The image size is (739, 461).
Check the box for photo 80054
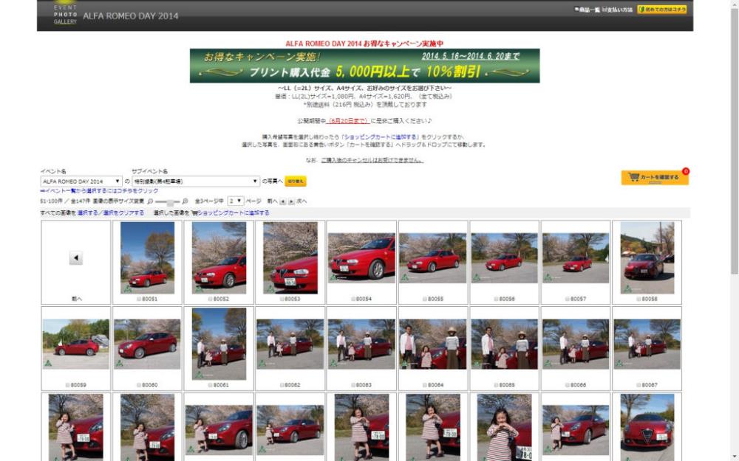[x=353, y=299]
